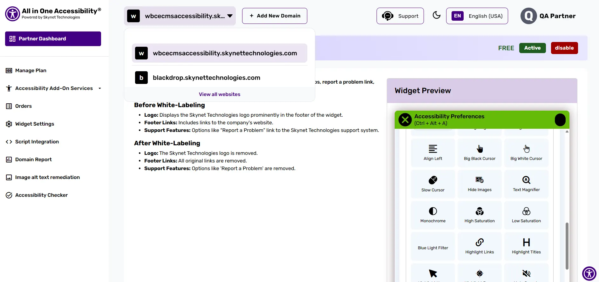
Task: Open the QA Partner profile menu
Action: coord(548,16)
